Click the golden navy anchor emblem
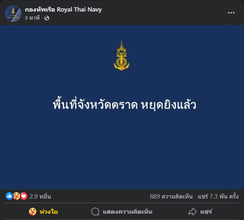Viewport: 244px width, 220px height. pyautogui.click(x=122, y=56)
